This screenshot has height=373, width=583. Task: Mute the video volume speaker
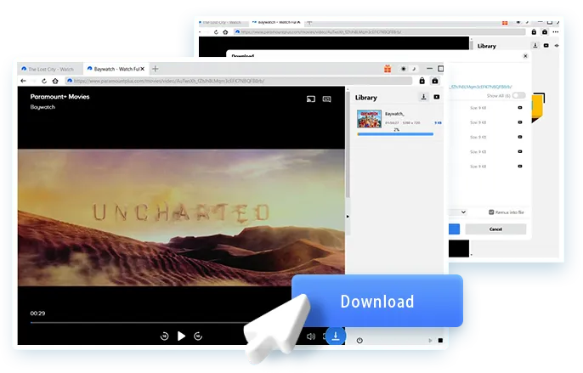coord(311,336)
